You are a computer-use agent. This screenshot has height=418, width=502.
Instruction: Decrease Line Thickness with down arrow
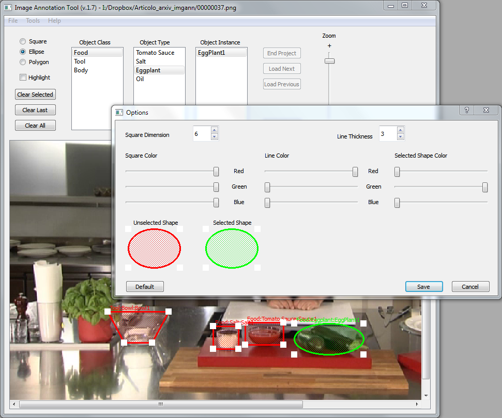pos(400,137)
